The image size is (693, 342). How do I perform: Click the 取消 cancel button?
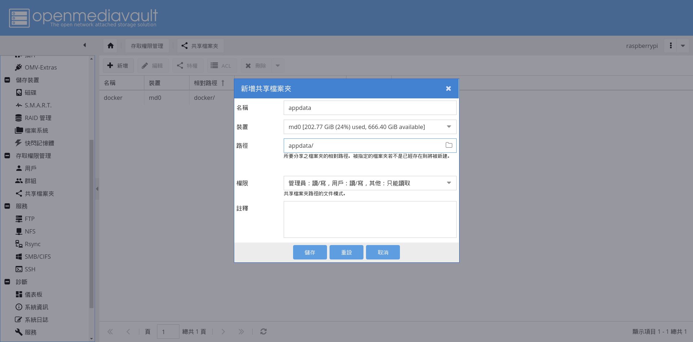[383, 252]
